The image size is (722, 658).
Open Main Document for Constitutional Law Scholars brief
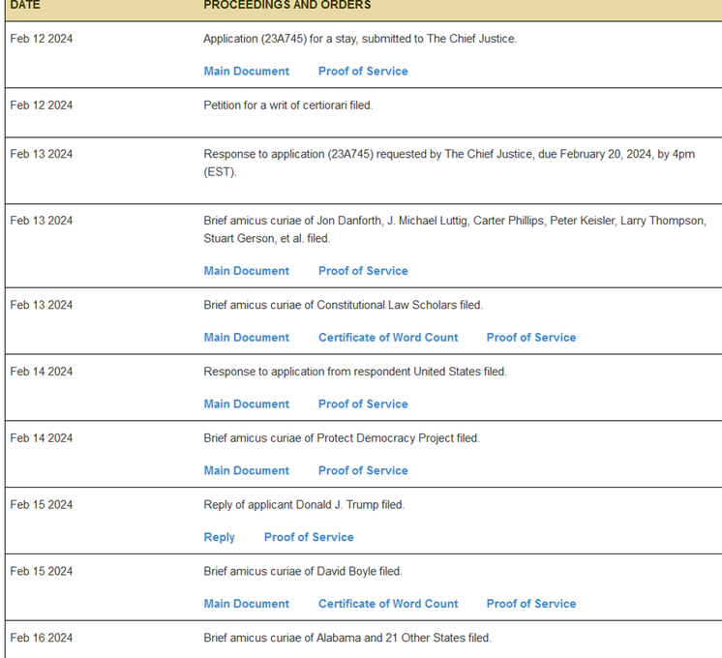[x=247, y=338]
